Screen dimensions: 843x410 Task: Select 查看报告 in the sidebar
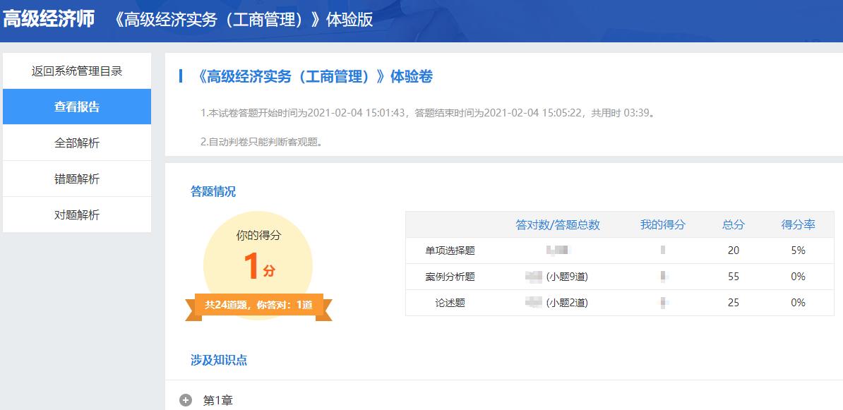[x=77, y=106]
